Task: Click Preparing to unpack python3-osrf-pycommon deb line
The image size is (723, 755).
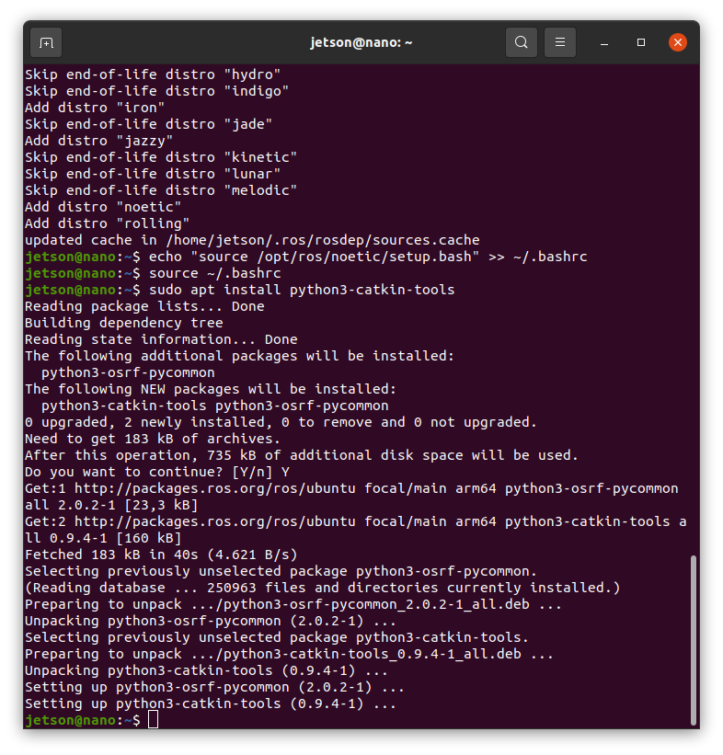Action: 293,604
